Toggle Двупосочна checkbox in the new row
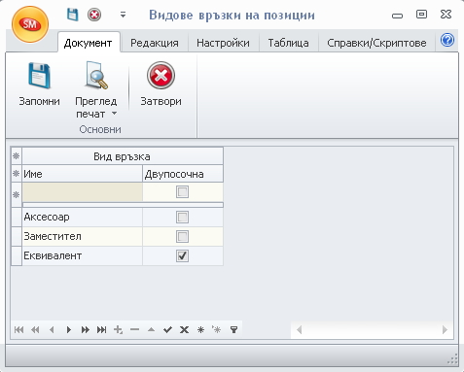This screenshot has width=464, height=372. (x=182, y=192)
